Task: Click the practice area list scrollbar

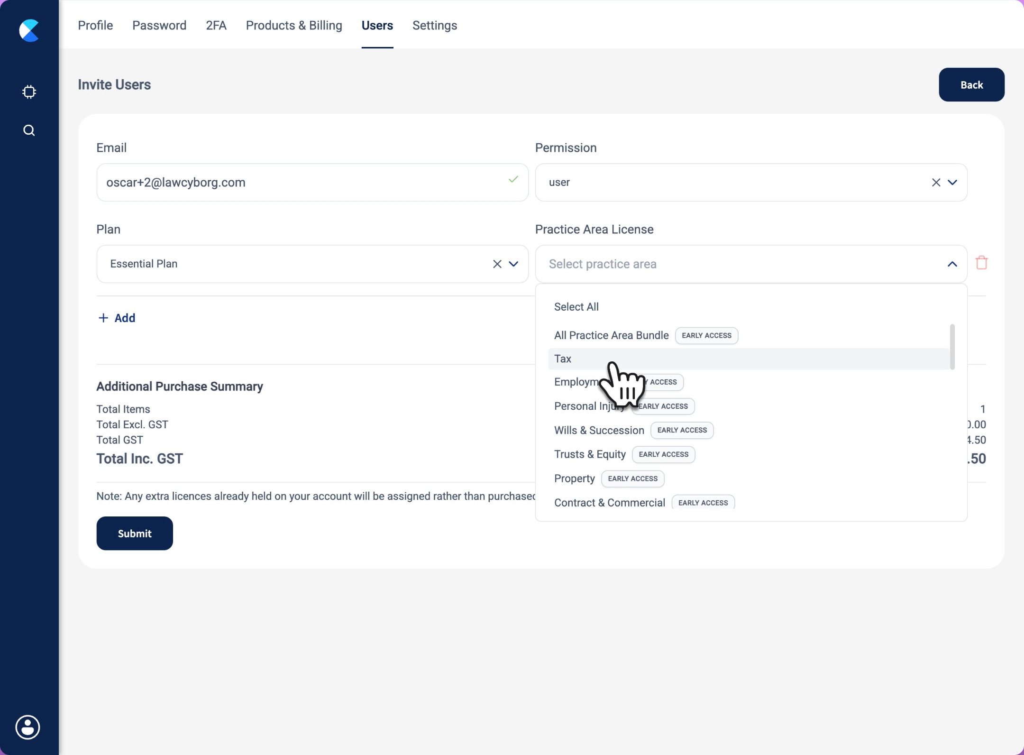Action: [x=952, y=347]
